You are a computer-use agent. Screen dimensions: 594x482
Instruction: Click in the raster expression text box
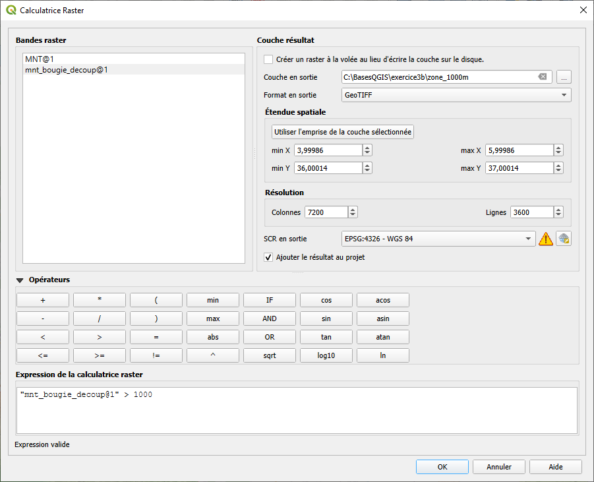[297, 409]
